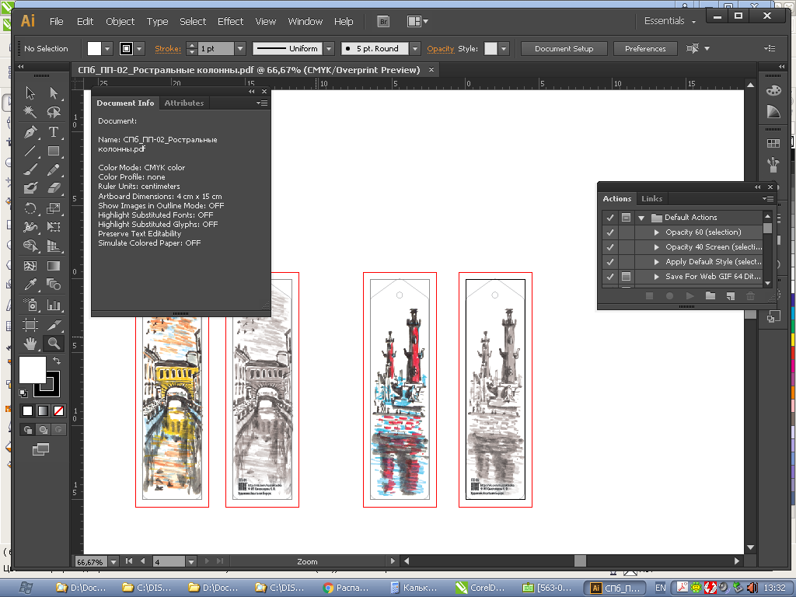Viewport: 796px width, 597px height.
Task: Create new action in Actions panel
Action: click(x=730, y=295)
